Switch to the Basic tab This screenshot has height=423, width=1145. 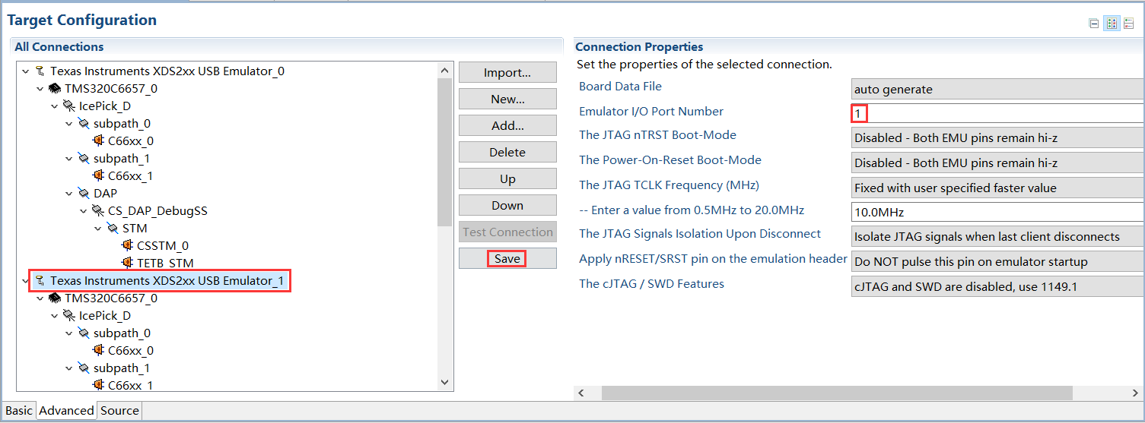coord(19,411)
